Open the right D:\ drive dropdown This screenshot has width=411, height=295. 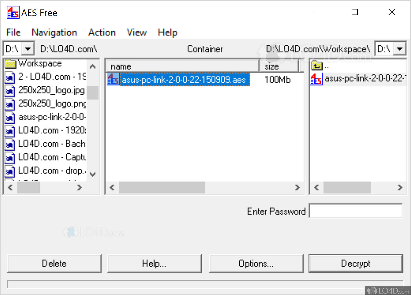(400, 49)
